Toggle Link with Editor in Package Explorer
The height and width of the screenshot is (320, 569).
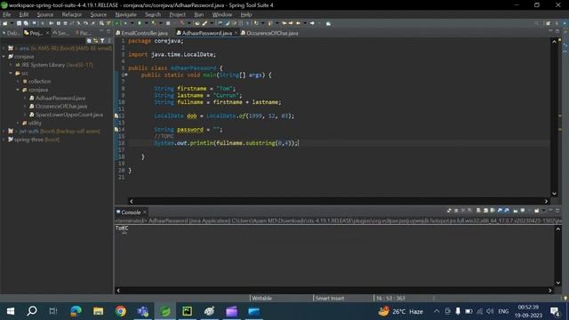click(95, 41)
